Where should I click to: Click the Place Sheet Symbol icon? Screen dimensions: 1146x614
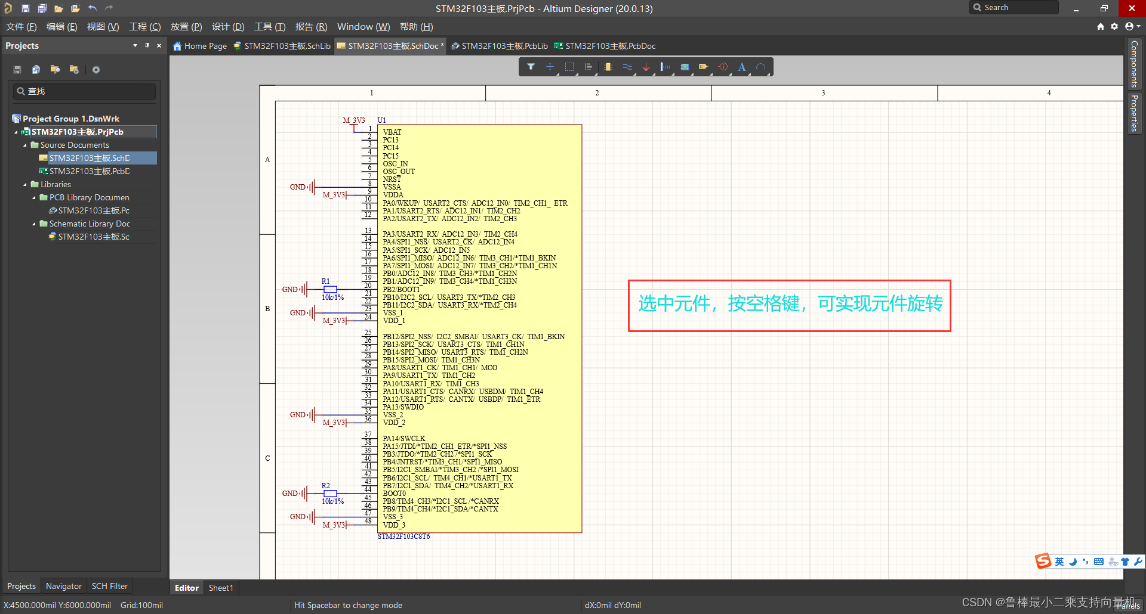pyautogui.click(x=685, y=67)
